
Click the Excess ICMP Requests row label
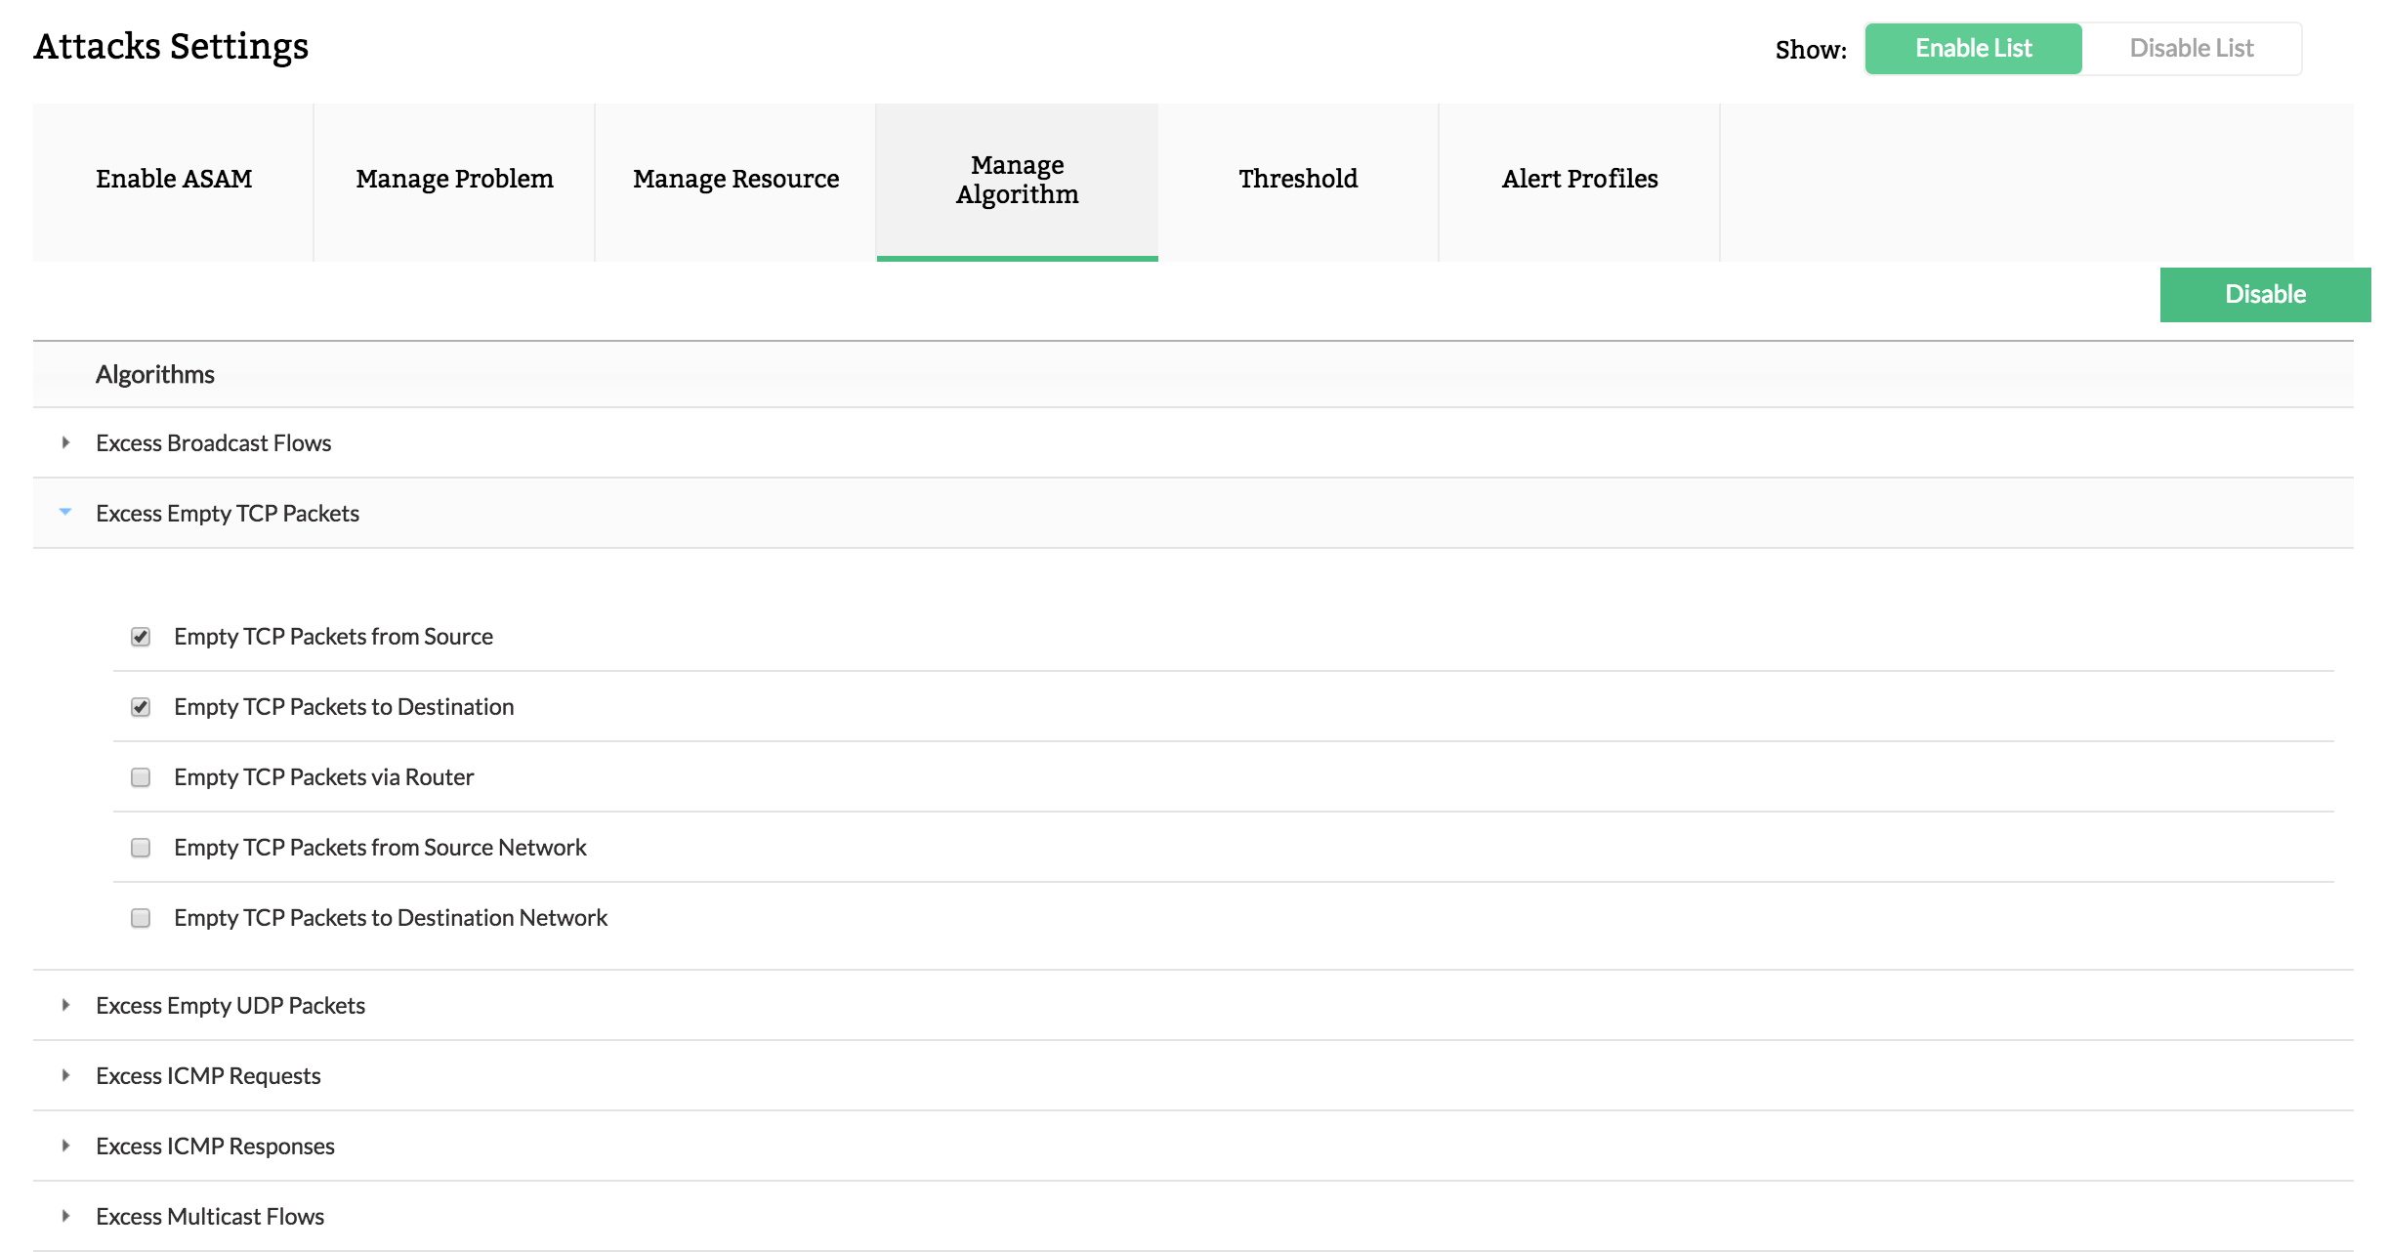208,1075
